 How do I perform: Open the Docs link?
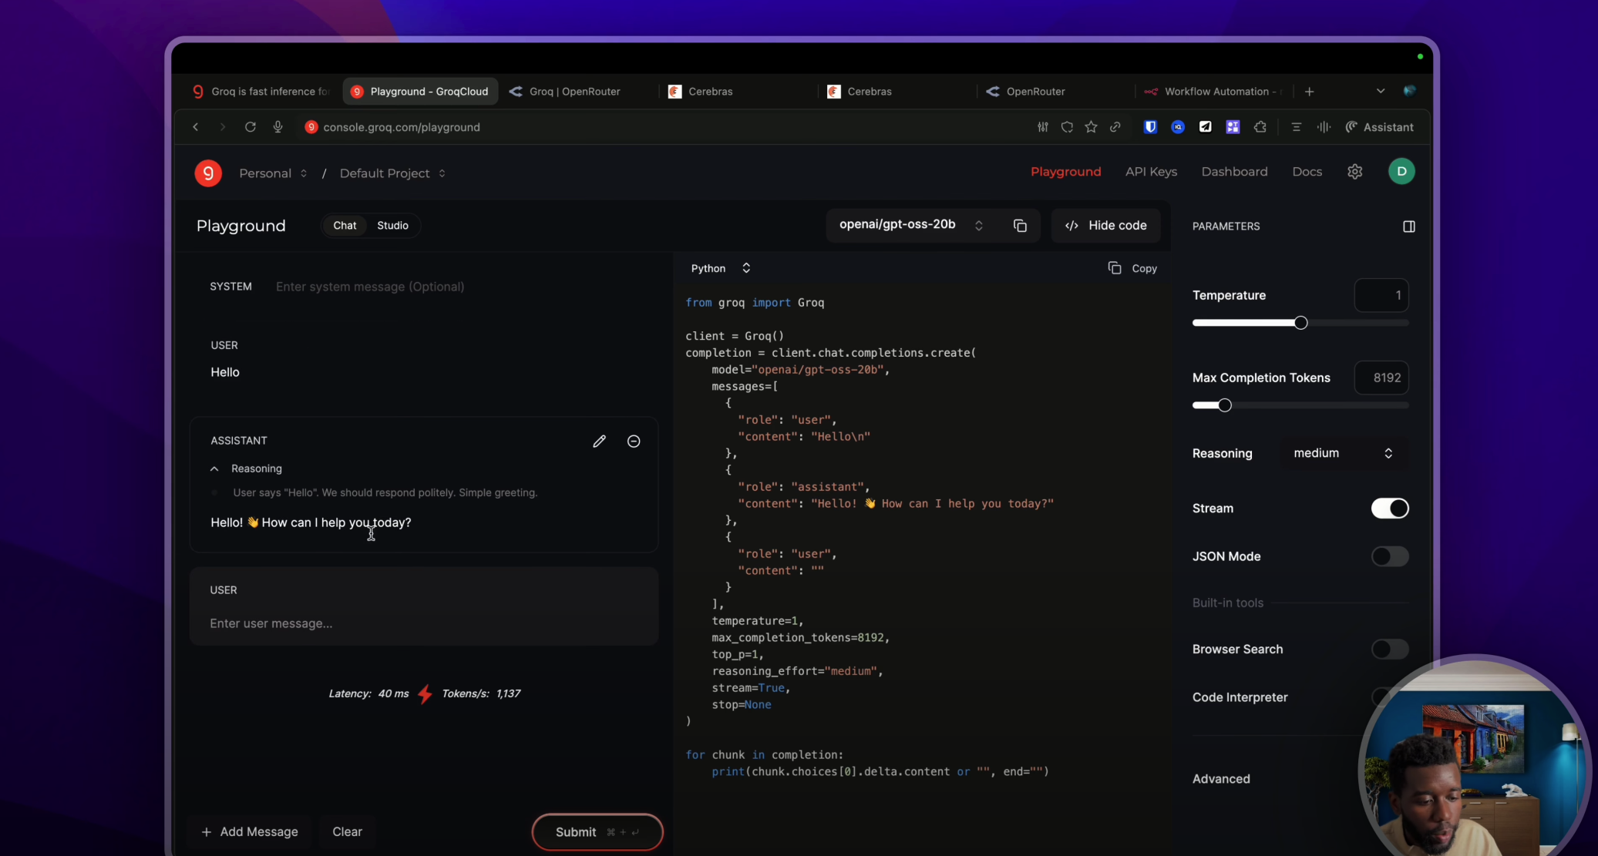pos(1307,172)
